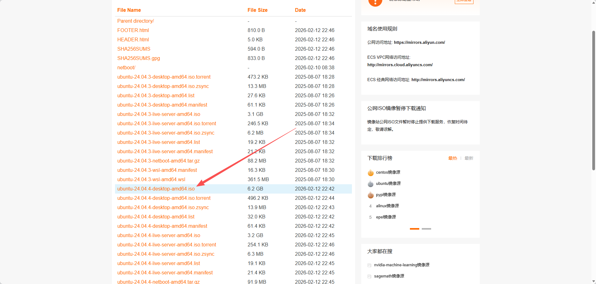This screenshot has height=284, width=596.
Task: Open FOOTER.html file link
Action: (133, 30)
